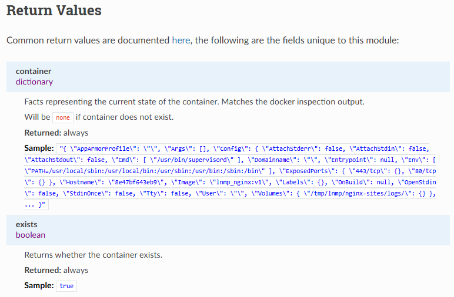Screen dimensions: 454x297
Task: Open the "here" common return values link
Action: point(181,41)
